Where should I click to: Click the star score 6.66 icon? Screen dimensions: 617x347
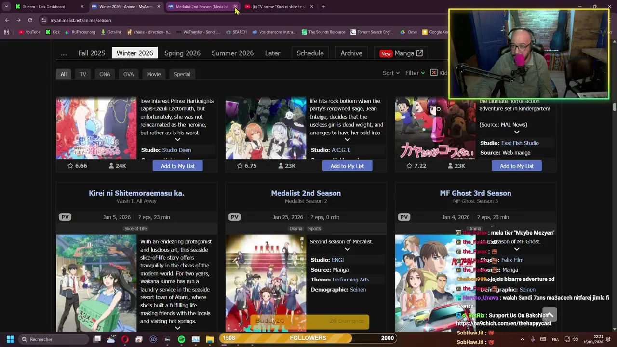(70, 166)
